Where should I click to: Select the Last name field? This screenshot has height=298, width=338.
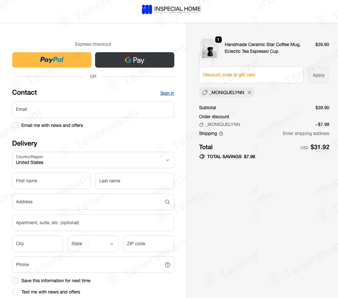[x=135, y=181]
